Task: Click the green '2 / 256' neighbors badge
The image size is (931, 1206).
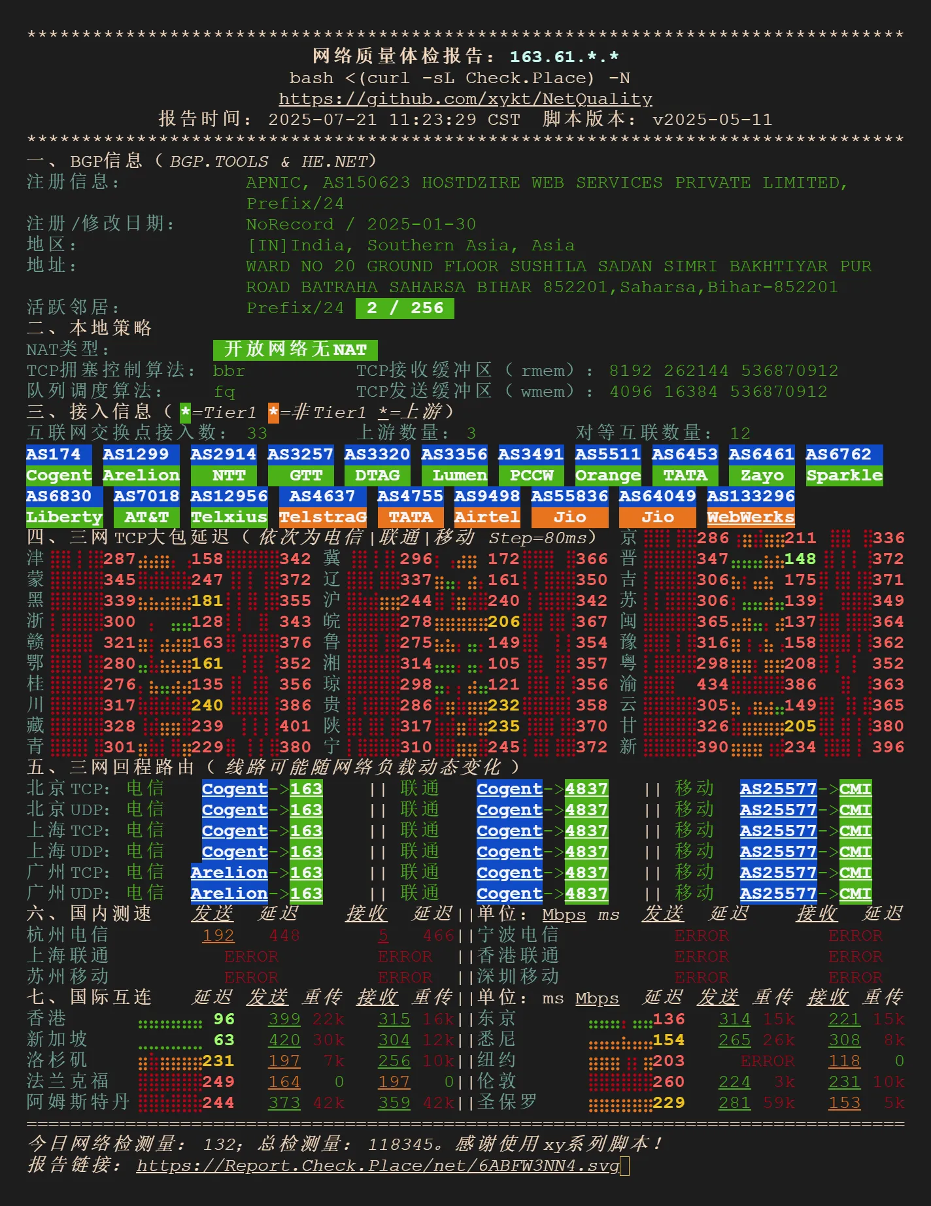Action: click(405, 308)
